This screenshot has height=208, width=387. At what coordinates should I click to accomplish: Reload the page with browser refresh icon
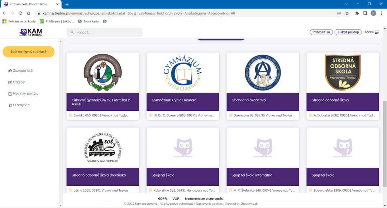click(x=20, y=13)
